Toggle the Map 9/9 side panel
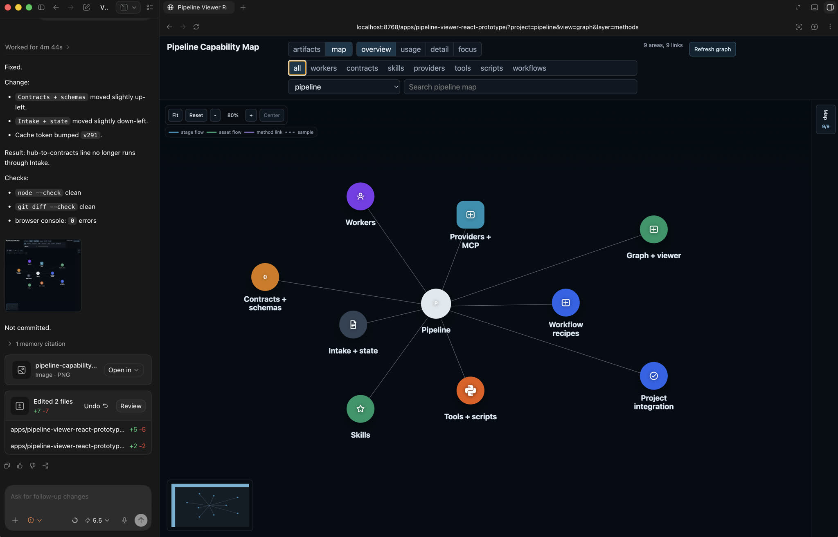838x537 pixels. (825, 119)
